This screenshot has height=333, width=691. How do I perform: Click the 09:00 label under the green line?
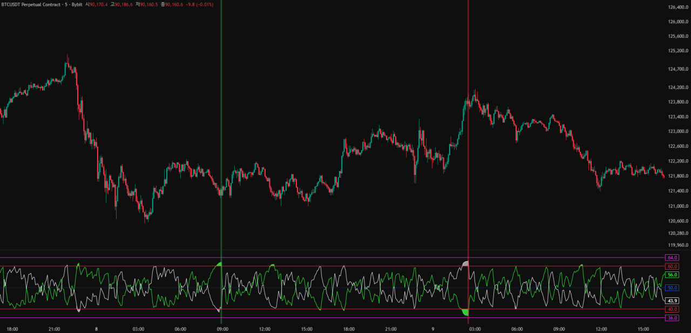coord(222,329)
